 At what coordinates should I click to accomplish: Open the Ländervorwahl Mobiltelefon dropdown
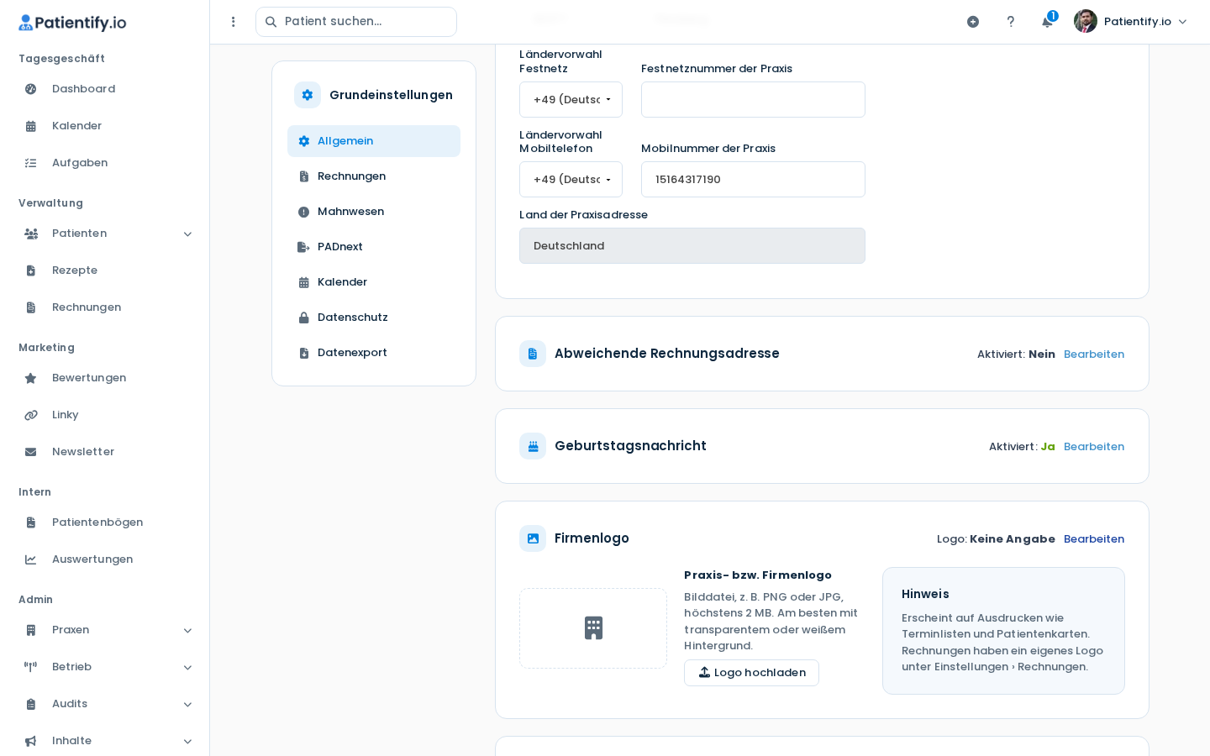pos(571,179)
